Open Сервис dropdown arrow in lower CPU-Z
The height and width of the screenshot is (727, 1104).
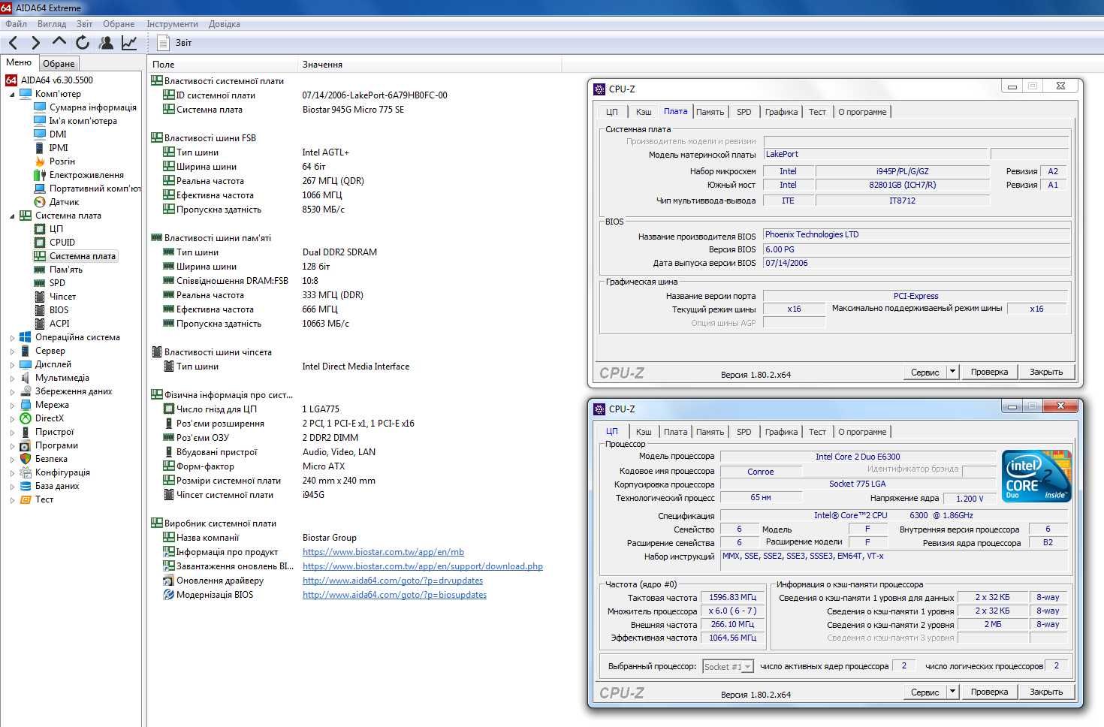coord(952,692)
